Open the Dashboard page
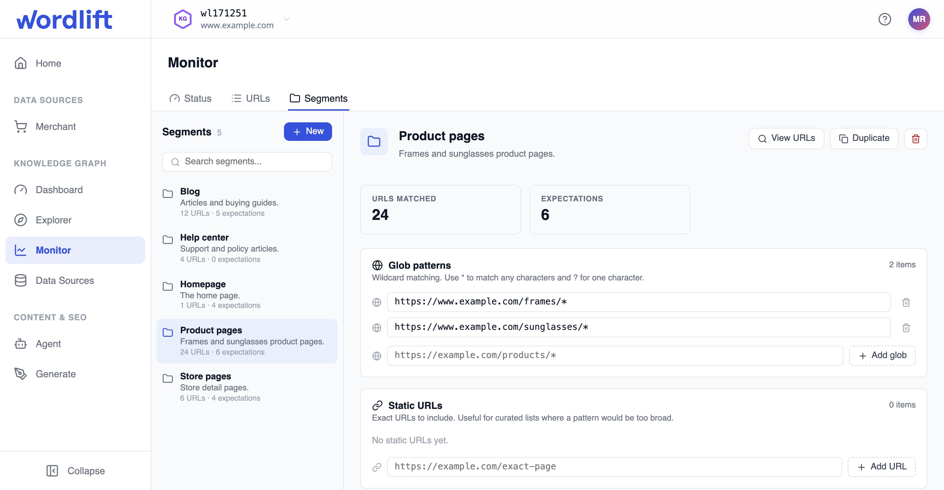The image size is (944, 490). 75,190
